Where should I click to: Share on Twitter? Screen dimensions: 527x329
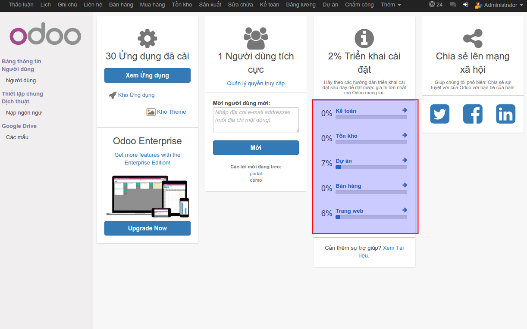point(440,114)
